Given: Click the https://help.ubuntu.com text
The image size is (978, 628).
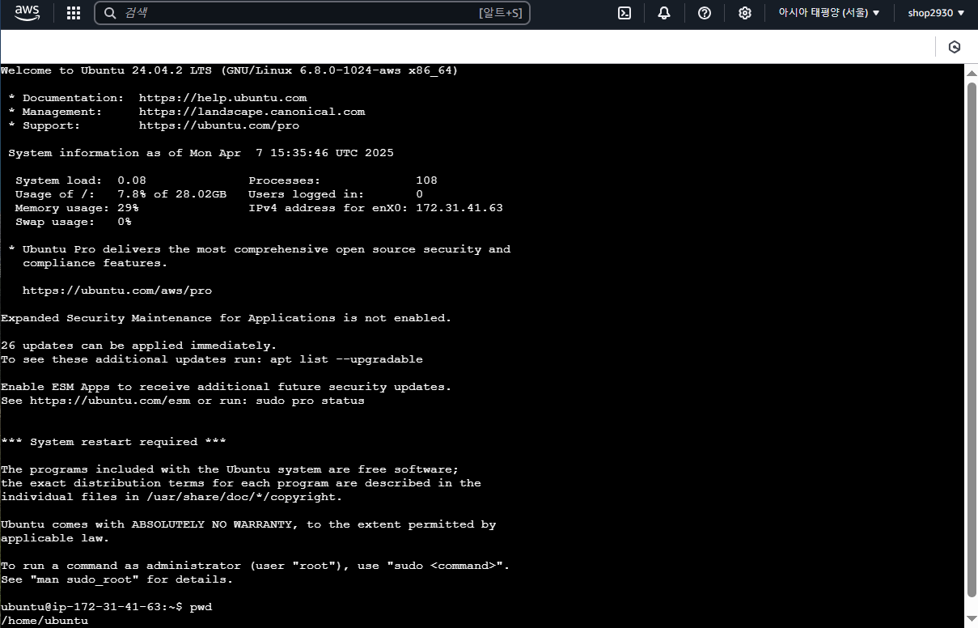Looking at the screenshot, I should [222, 98].
